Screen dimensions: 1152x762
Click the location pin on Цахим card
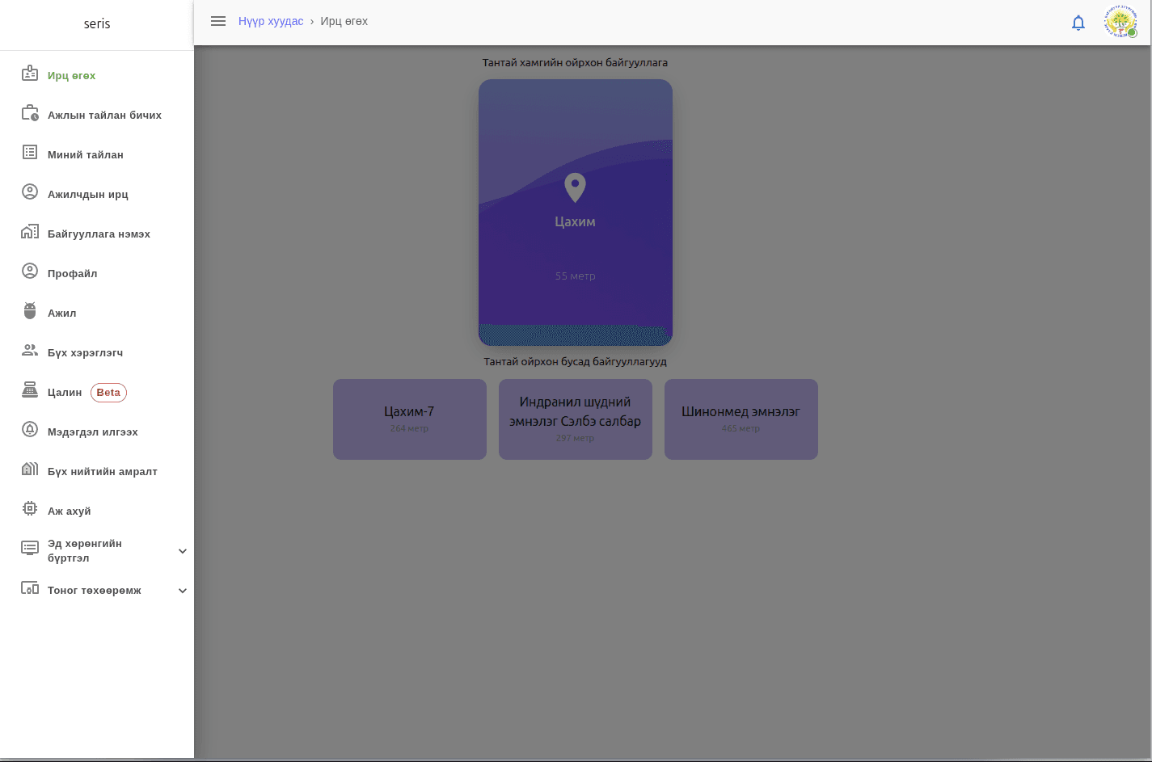click(x=575, y=187)
